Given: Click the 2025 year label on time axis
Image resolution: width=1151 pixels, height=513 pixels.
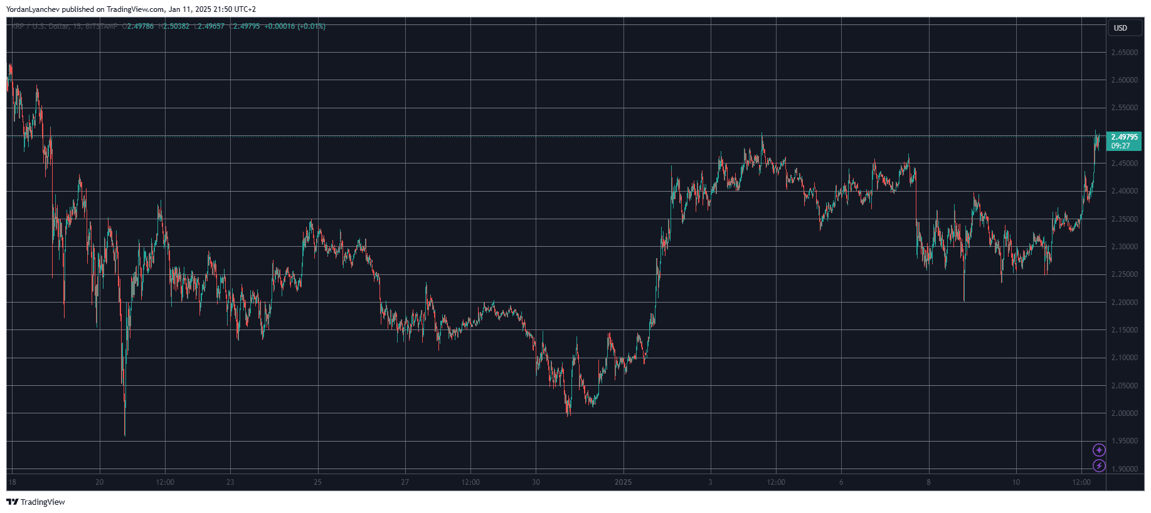Looking at the screenshot, I should (x=623, y=482).
